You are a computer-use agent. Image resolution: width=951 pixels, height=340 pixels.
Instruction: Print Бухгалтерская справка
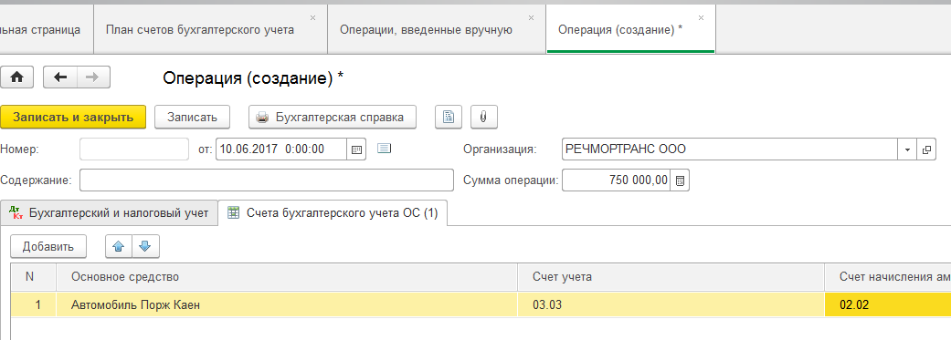(333, 117)
